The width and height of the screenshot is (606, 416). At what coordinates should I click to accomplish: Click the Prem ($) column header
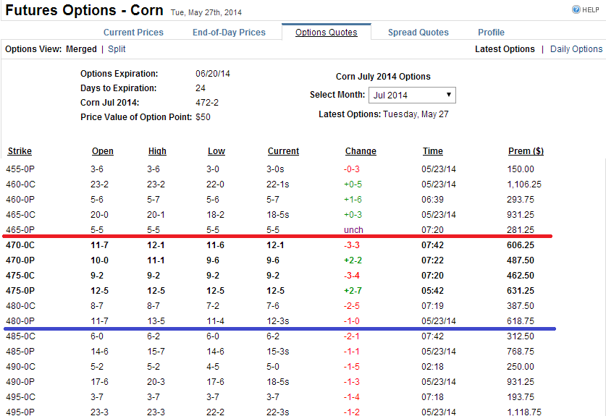[526, 151]
